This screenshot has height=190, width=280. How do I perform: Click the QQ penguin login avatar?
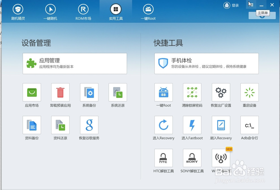(227, 5)
